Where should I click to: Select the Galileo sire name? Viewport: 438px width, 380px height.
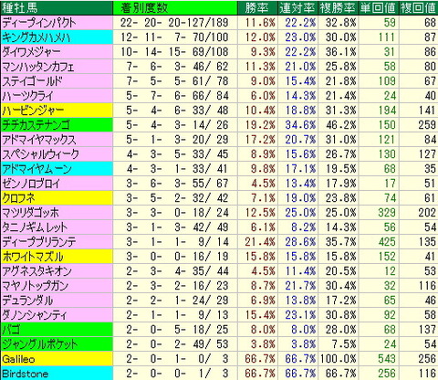point(18,359)
